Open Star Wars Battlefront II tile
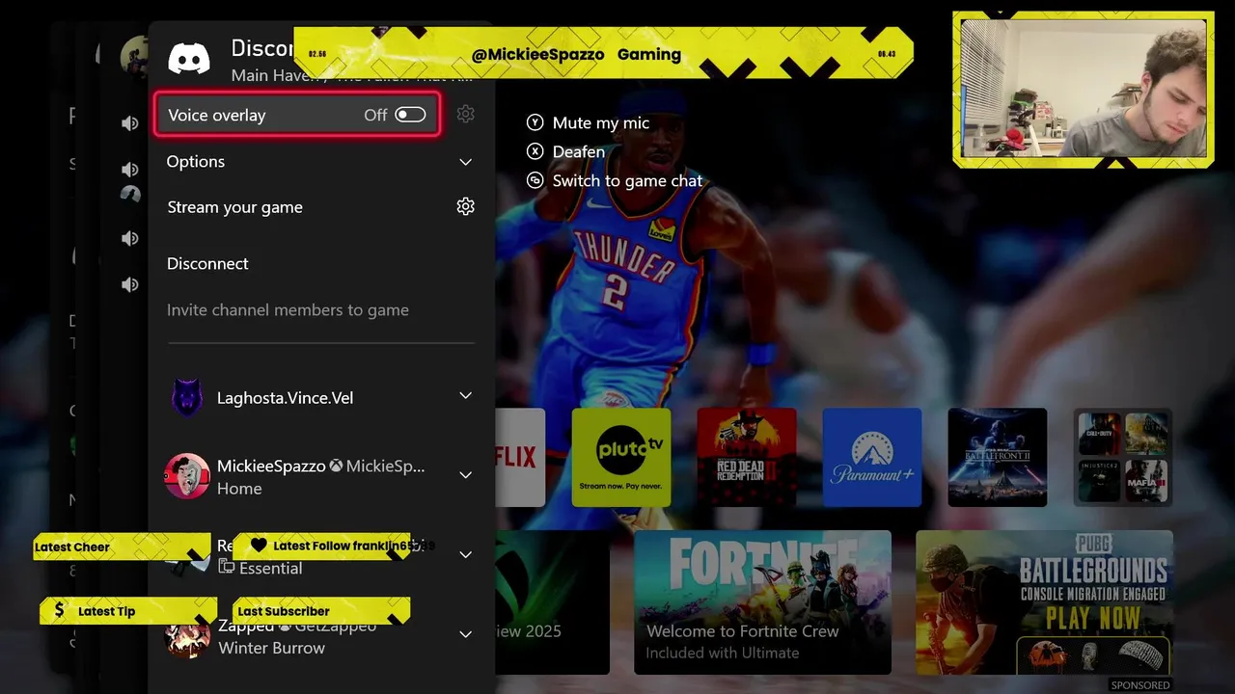 pyautogui.click(x=997, y=457)
